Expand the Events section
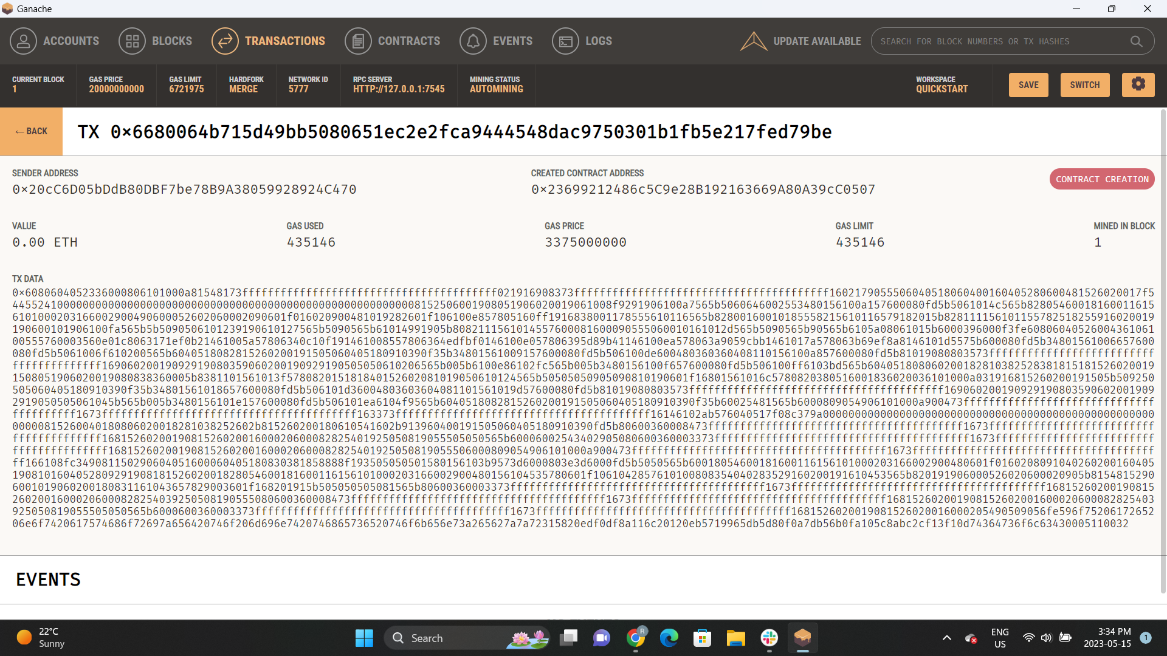Image resolution: width=1167 pixels, height=656 pixels. click(x=48, y=579)
